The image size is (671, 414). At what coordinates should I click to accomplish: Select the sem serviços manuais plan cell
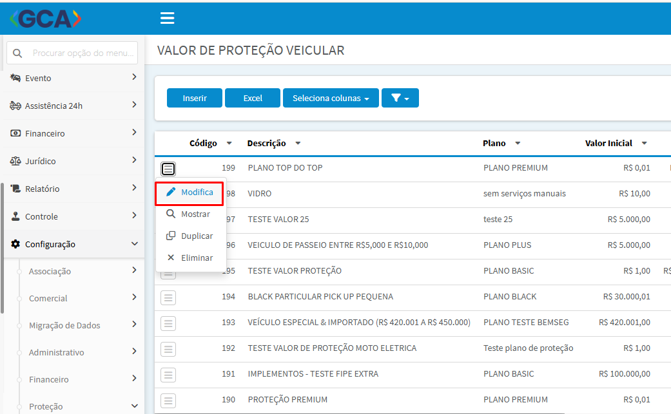(x=524, y=194)
